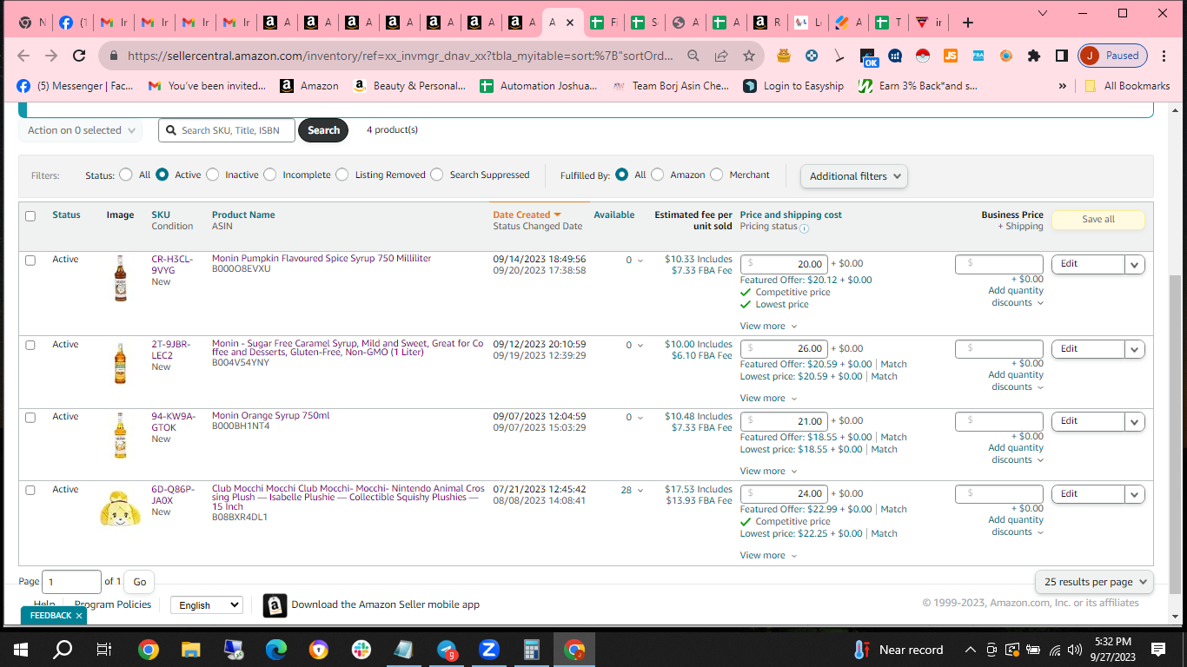Select the Inactive status filter
1187x667 pixels.
(x=212, y=175)
